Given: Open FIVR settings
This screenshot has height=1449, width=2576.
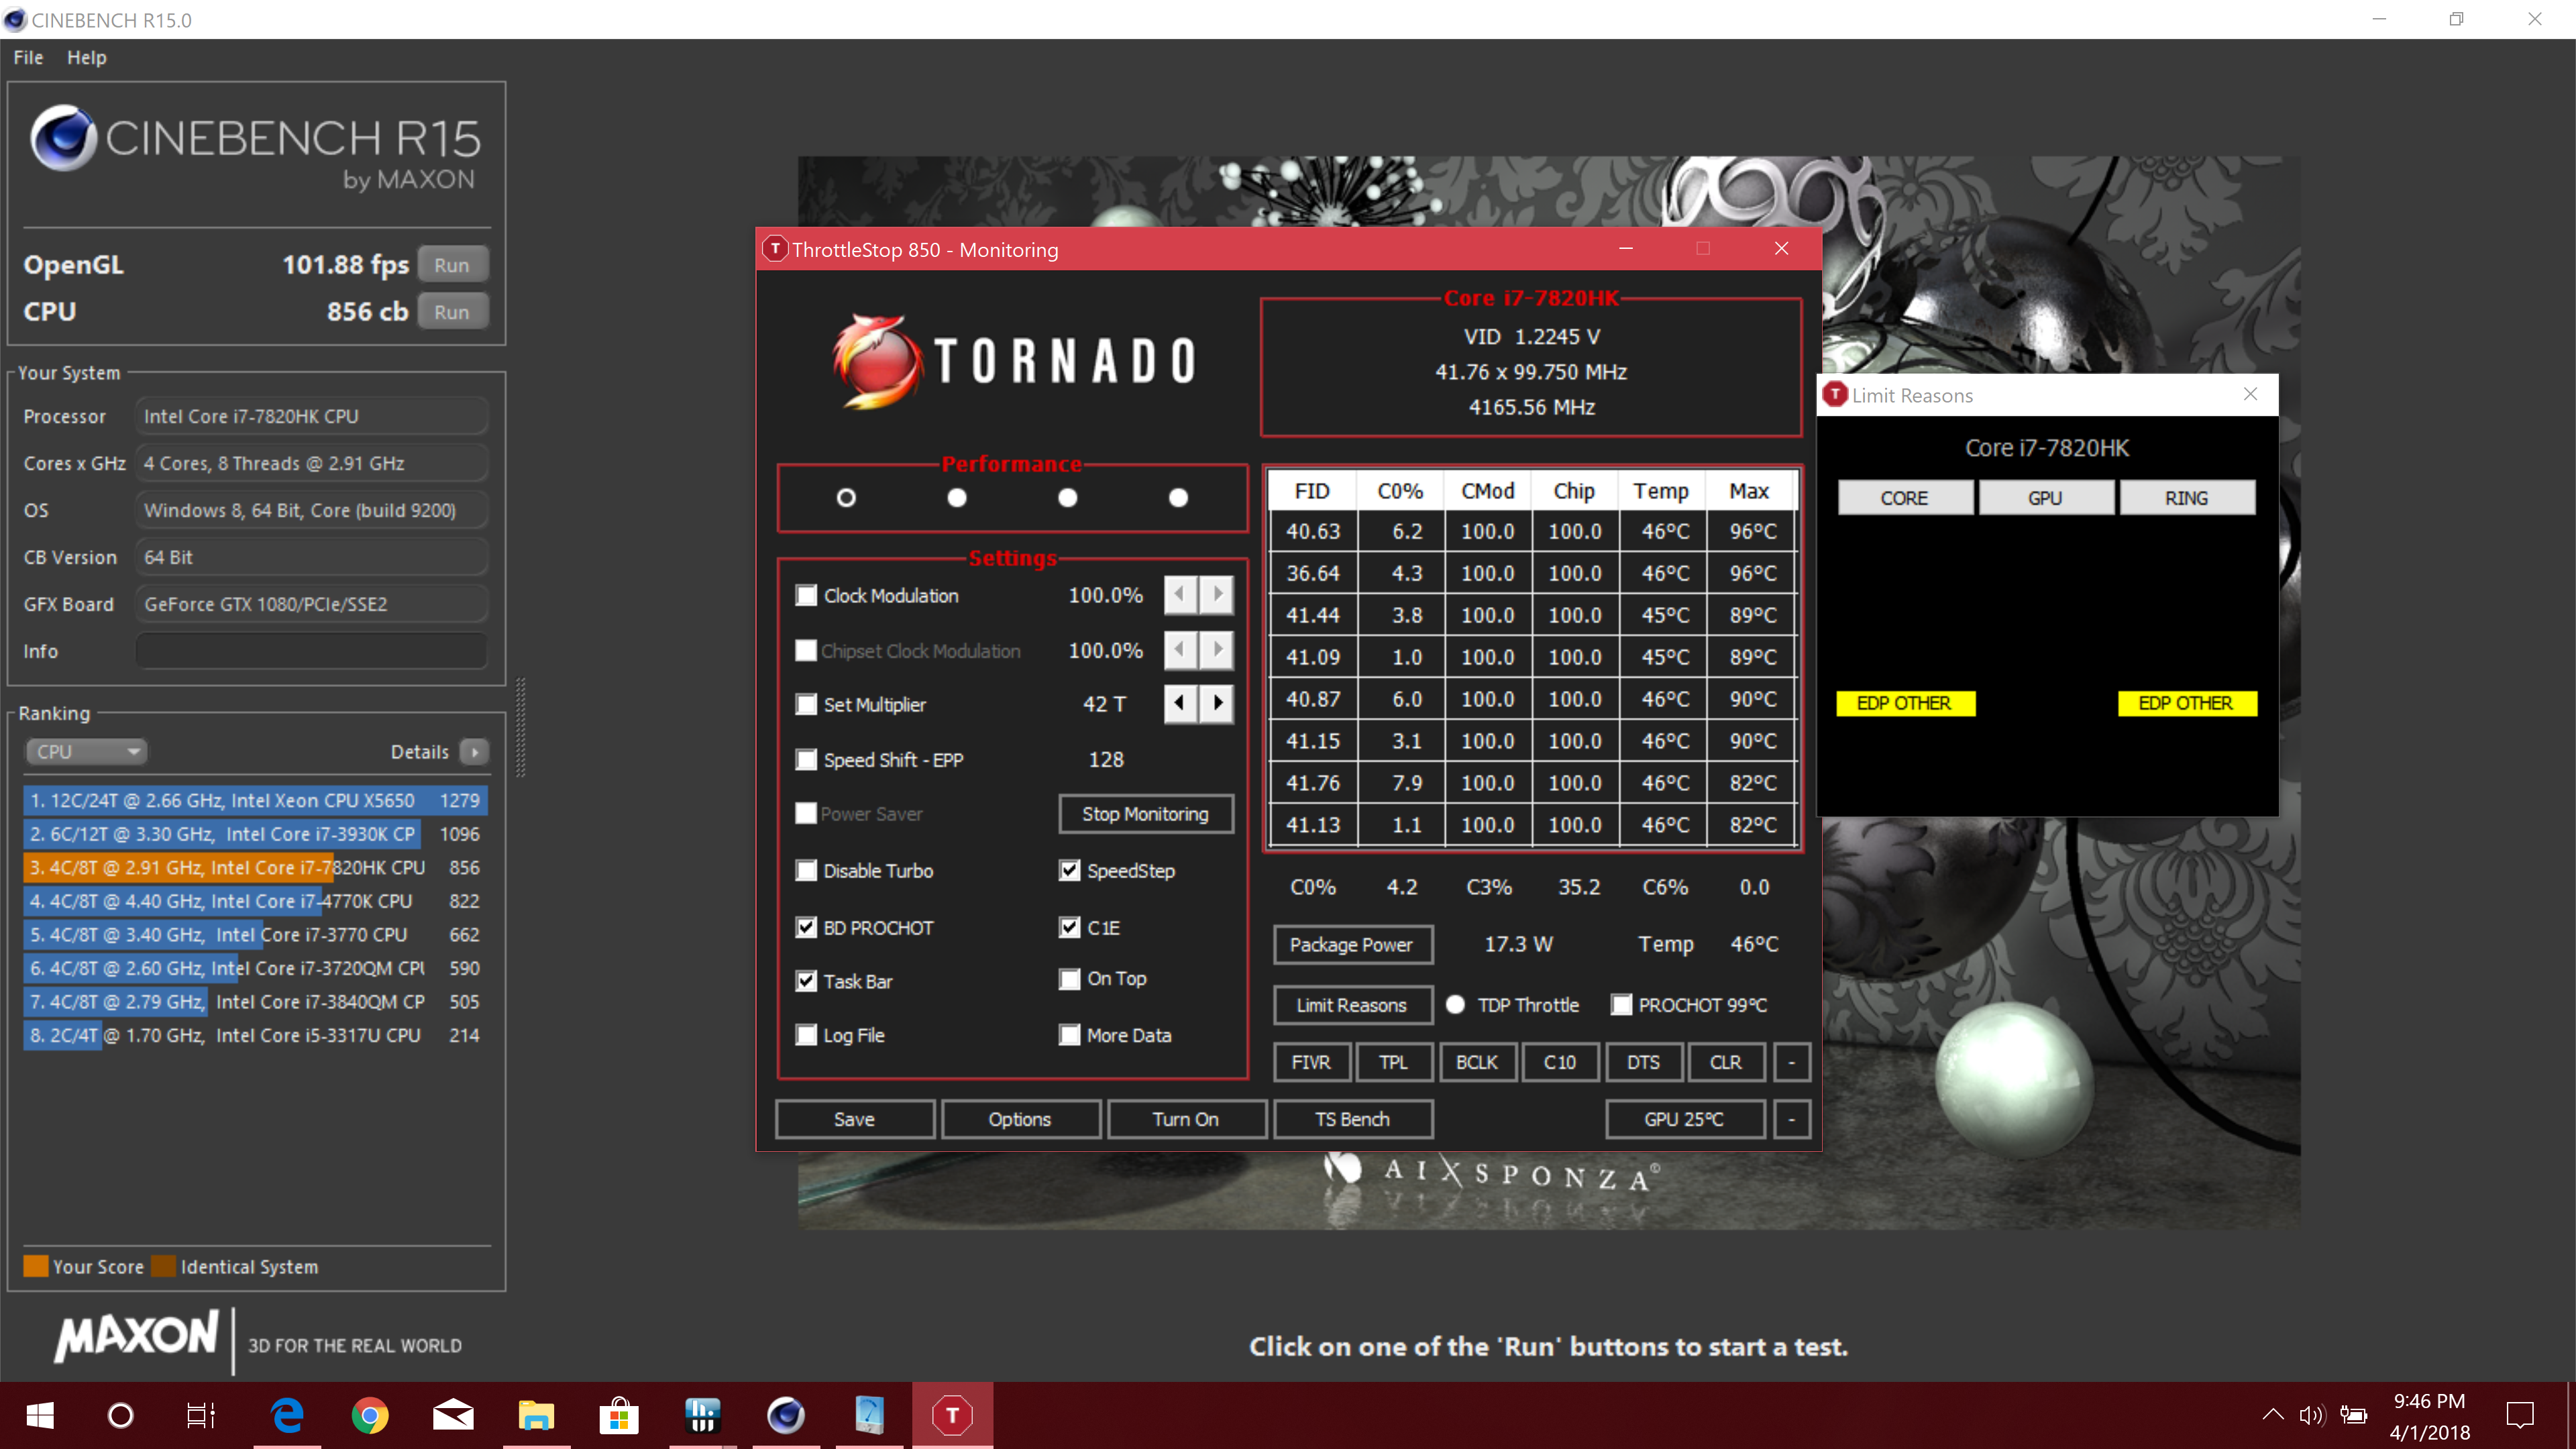Looking at the screenshot, I should (x=1311, y=1062).
